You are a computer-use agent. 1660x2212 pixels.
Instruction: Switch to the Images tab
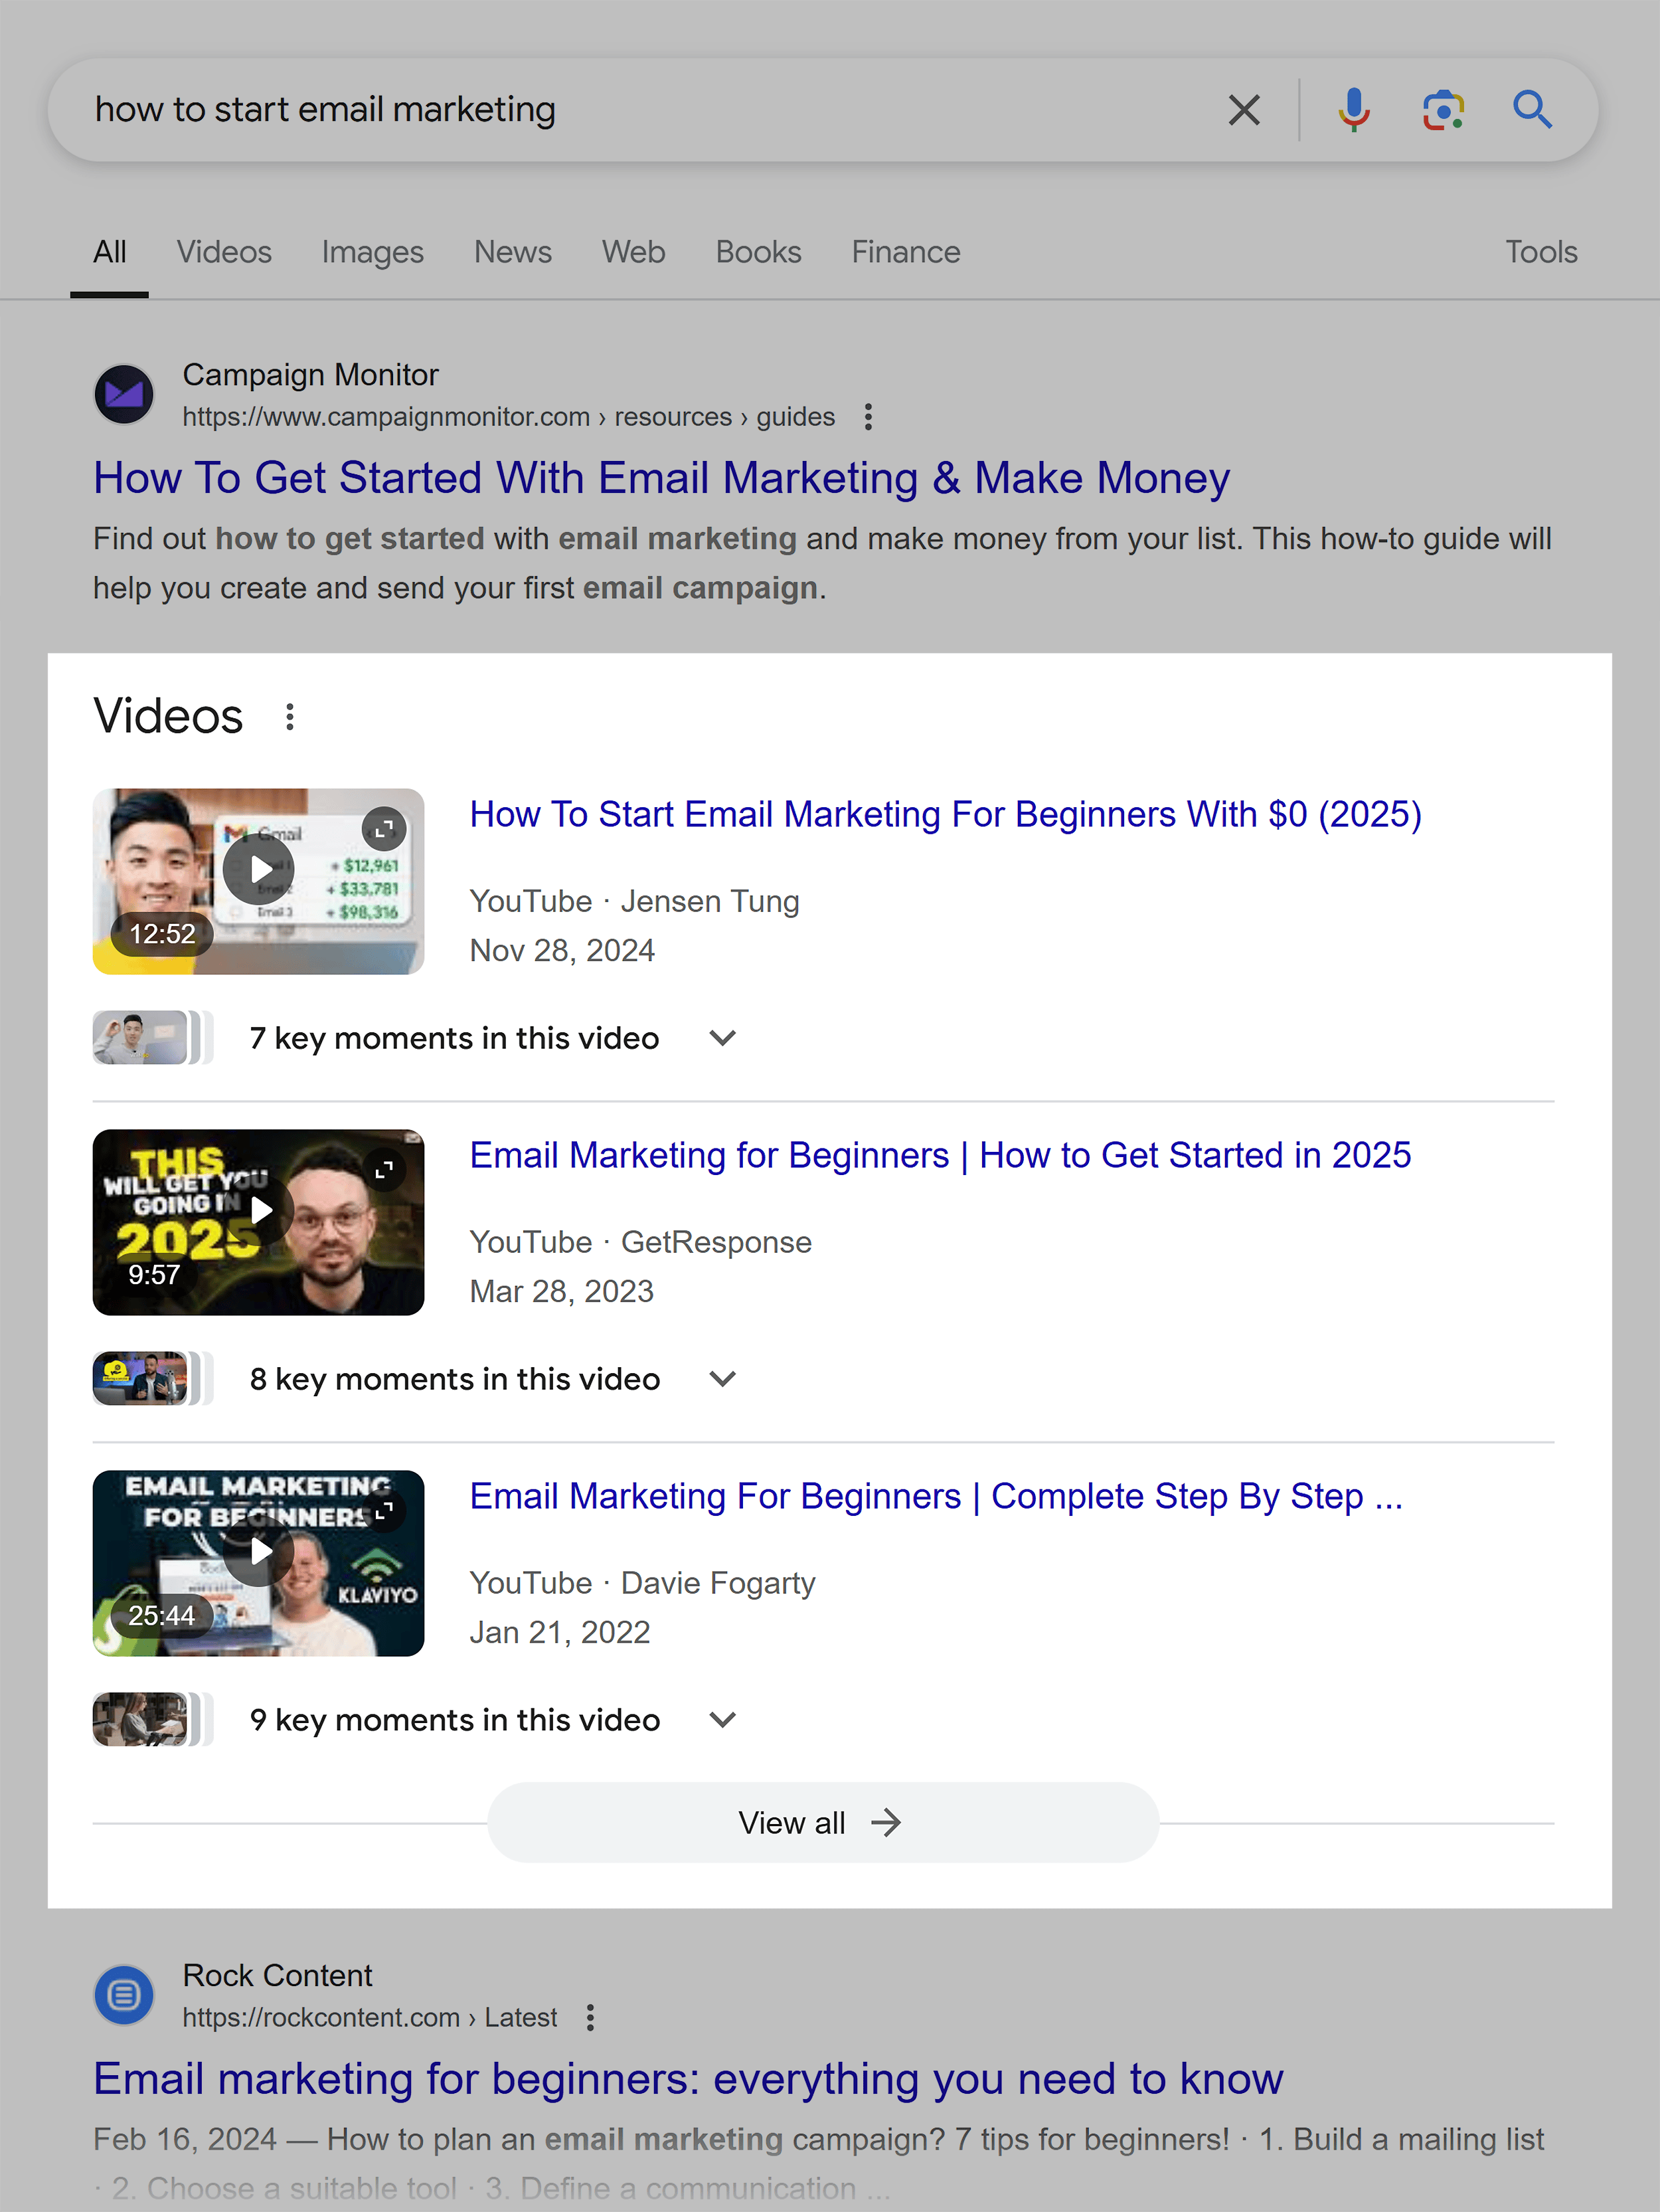pyautogui.click(x=373, y=252)
